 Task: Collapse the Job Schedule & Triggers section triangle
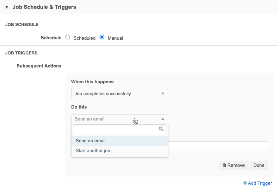pos(7,7)
